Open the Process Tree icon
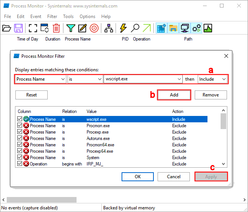 [x=109, y=28]
